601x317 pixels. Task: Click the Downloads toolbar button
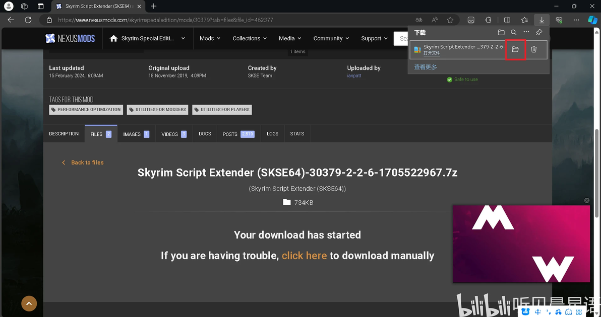pyautogui.click(x=542, y=20)
